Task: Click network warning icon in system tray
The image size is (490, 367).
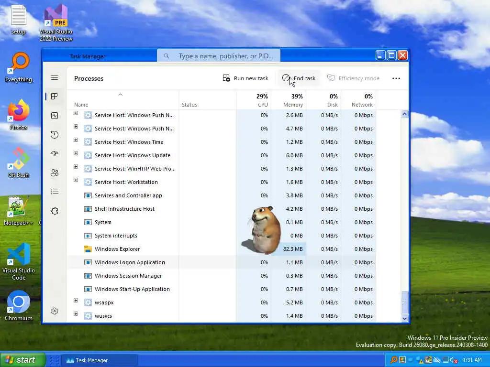Action: pos(419,360)
